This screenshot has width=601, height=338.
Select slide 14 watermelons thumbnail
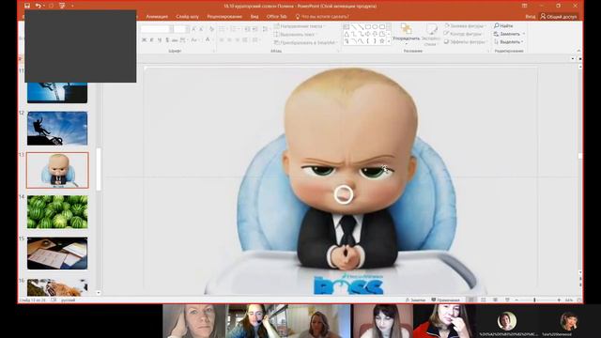(57, 212)
